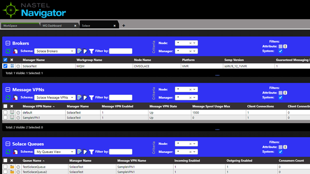Click Message VPNs Attribute filter swatch

pyautogui.click(x=280, y=93)
